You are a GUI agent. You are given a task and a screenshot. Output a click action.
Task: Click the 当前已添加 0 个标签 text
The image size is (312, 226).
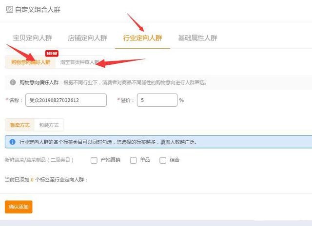click(x=46, y=180)
